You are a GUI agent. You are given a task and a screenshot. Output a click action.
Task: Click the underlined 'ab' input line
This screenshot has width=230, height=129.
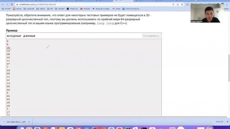click(8, 48)
